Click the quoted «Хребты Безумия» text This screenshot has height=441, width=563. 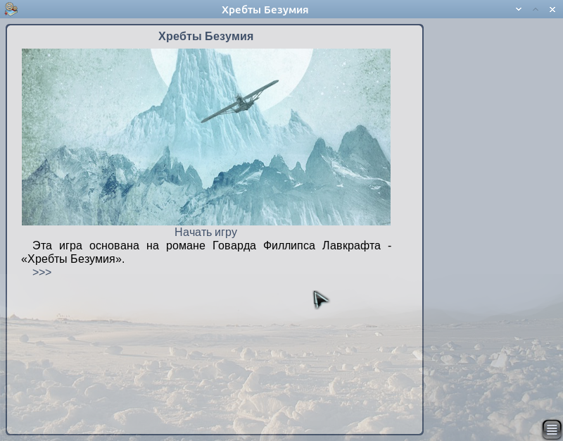73,259
